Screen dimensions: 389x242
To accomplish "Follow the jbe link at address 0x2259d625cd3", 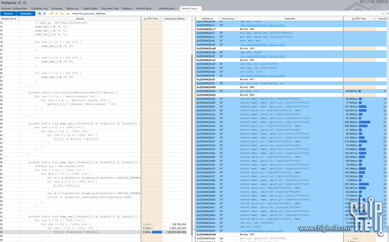I will tap(262, 44).
